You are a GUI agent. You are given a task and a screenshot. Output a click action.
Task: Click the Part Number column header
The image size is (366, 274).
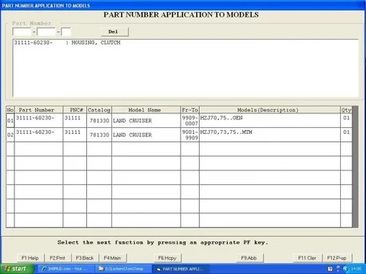(x=39, y=110)
